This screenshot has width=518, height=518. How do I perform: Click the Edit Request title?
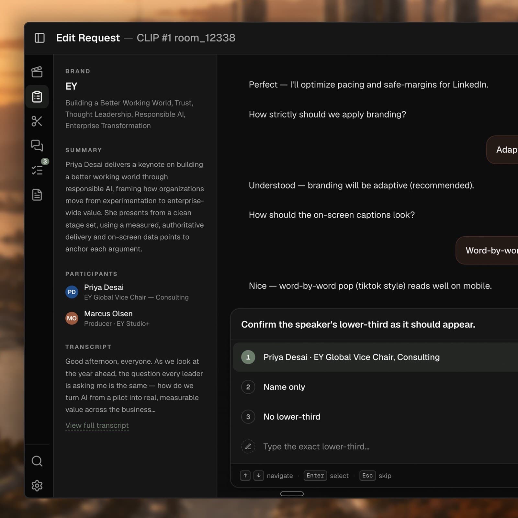coord(88,38)
